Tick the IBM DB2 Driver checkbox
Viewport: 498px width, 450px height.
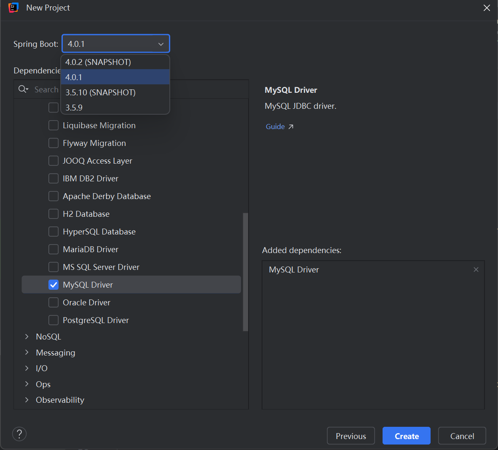[54, 178]
